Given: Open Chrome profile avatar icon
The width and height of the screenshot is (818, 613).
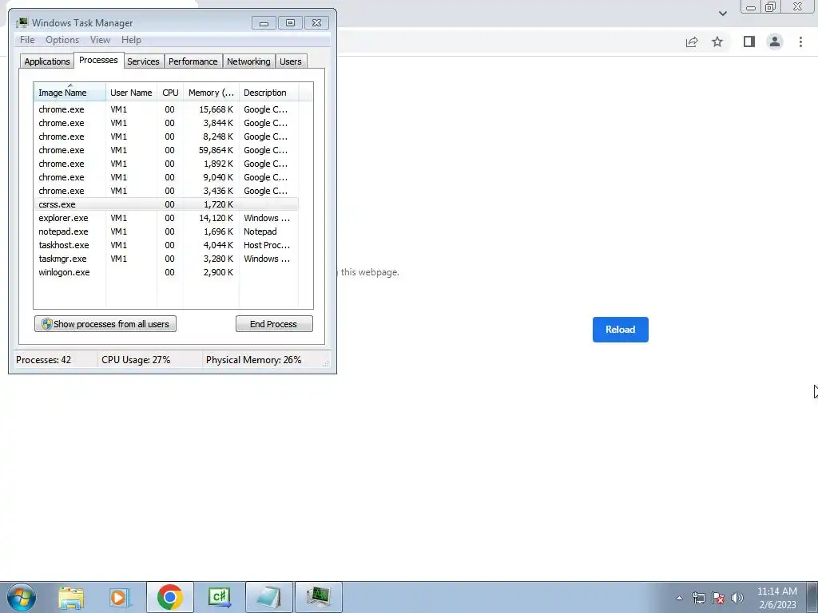Looking at the screenshot, I should click(775, 42).
